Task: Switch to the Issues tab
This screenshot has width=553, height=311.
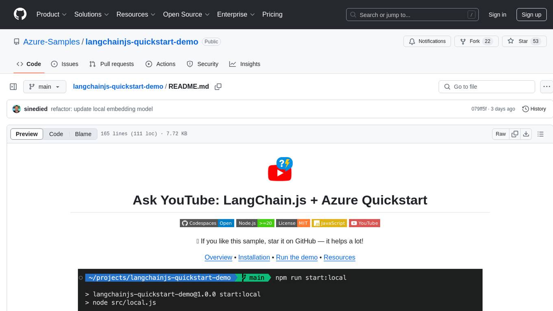Action: pyautogui.click(x=65, y=64)
